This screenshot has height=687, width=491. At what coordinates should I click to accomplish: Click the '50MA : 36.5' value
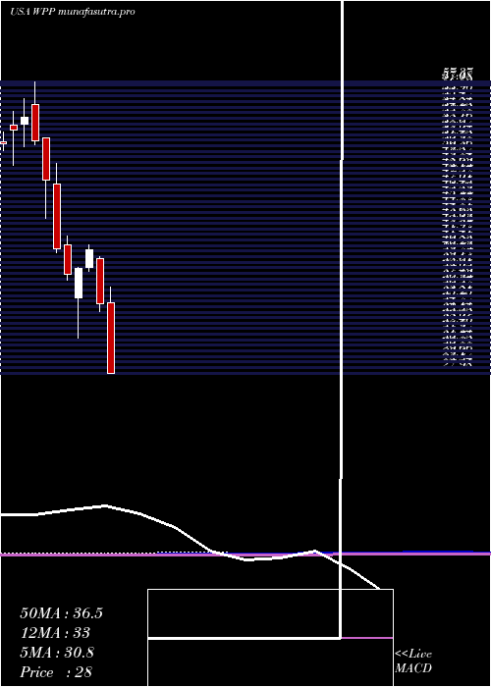click(61, 613)
